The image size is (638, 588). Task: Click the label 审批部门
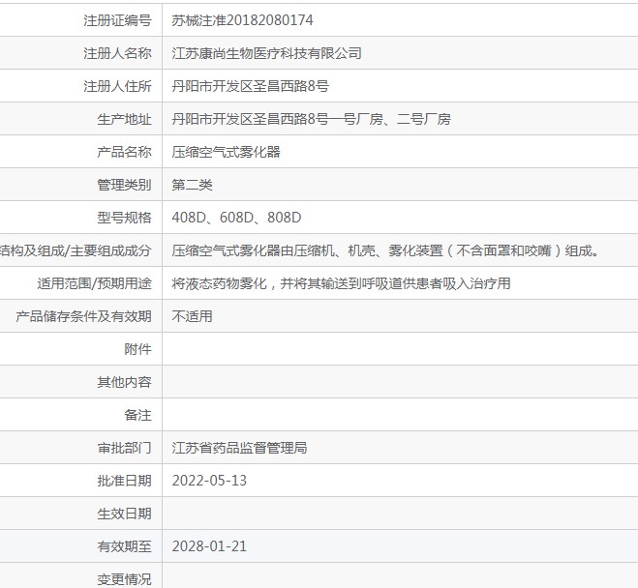coord(124,448)
